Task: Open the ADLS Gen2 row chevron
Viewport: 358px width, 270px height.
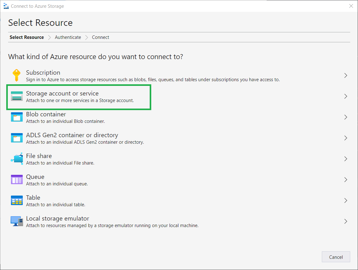Action: tap(346, 138)
